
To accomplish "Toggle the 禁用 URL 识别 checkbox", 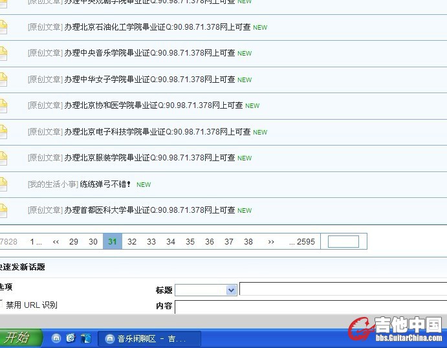I will (1, 303).
